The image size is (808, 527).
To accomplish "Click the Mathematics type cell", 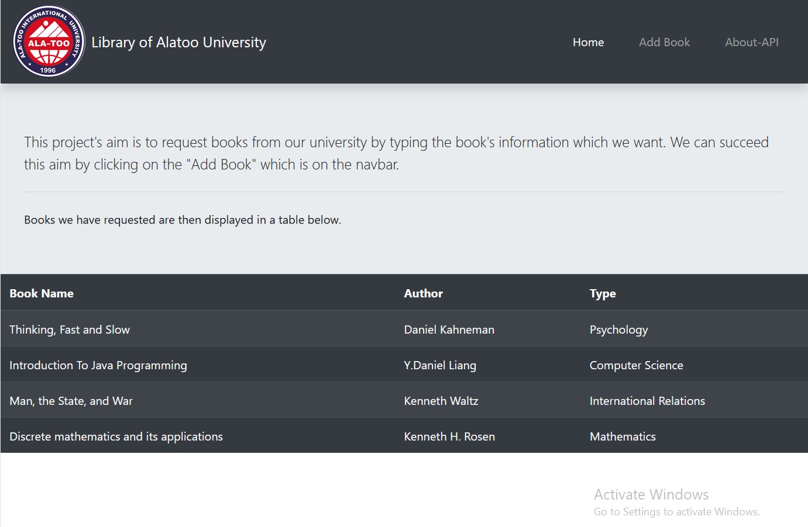I will [623, 436].
